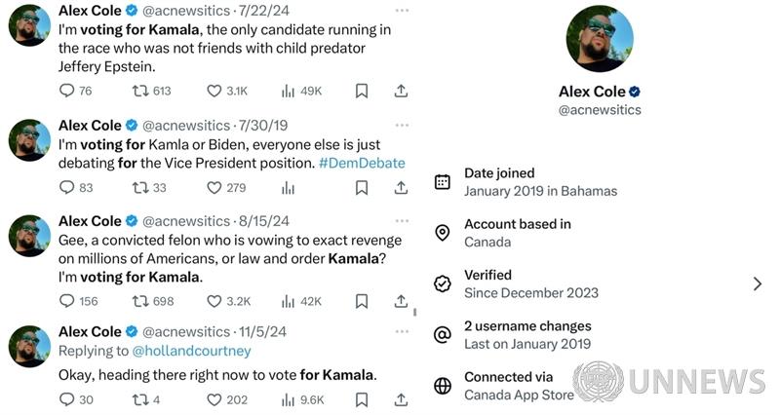Open the 2 username changes row

527,334
